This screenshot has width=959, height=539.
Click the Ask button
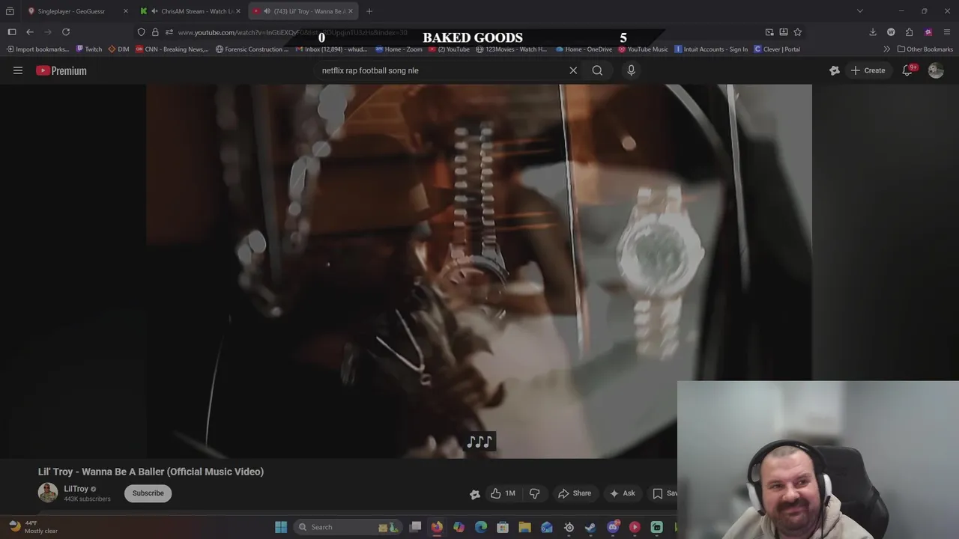[623, 493]
